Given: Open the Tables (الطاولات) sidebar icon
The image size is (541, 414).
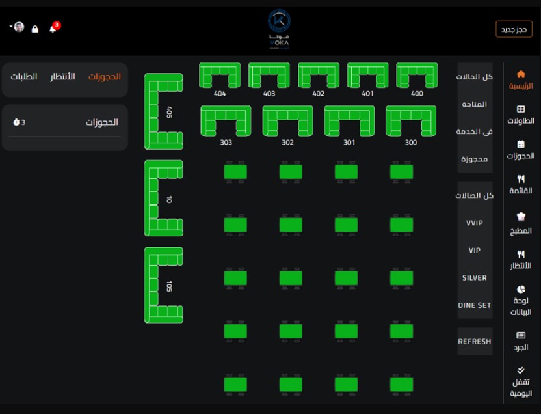Looking at the screenshot, I should [x=521, y=109].
